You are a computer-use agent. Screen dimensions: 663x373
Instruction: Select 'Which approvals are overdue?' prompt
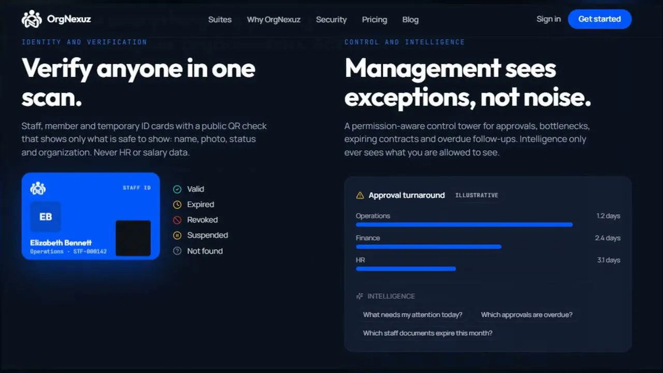(x=526, y=314)
